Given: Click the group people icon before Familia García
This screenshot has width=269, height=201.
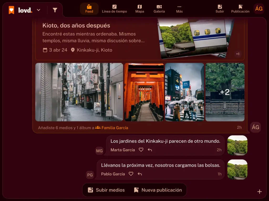Looking at the screenshot, I should click(98, 127).
